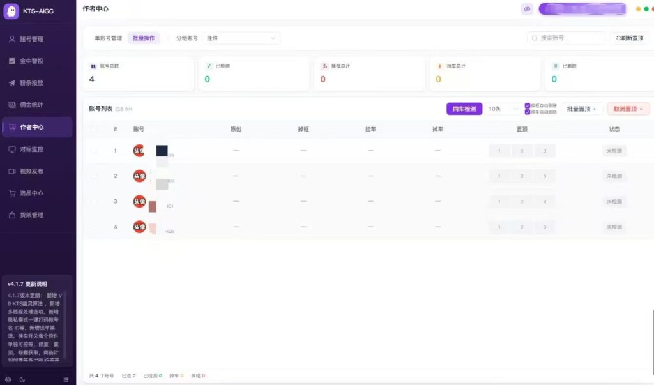Click the 搜索账号 search field
Screen dimensions: 654x385
567,38
